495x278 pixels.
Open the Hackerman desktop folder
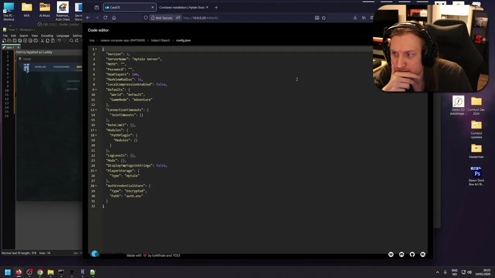(x=476, y=151)
